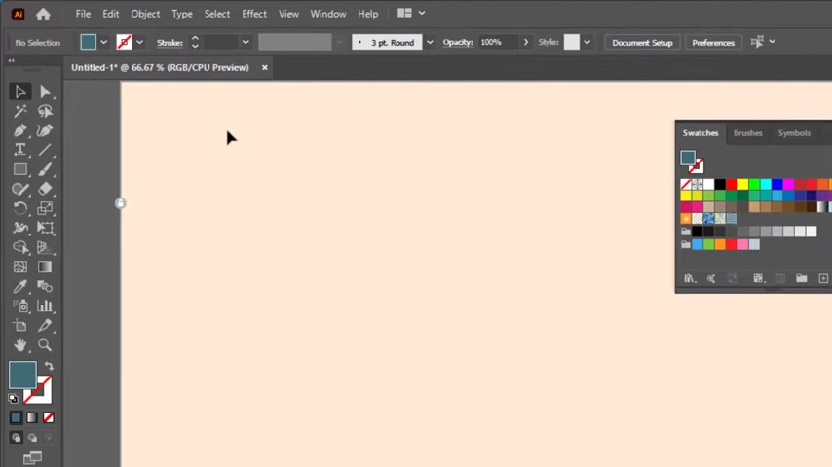
Task: Select the Scale tool
Action: 45,208
